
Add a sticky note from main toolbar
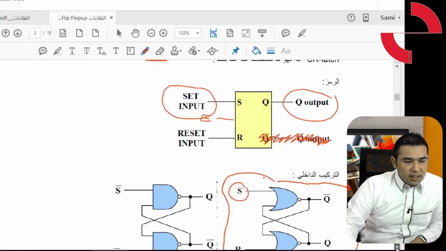[x=286, y=33]
